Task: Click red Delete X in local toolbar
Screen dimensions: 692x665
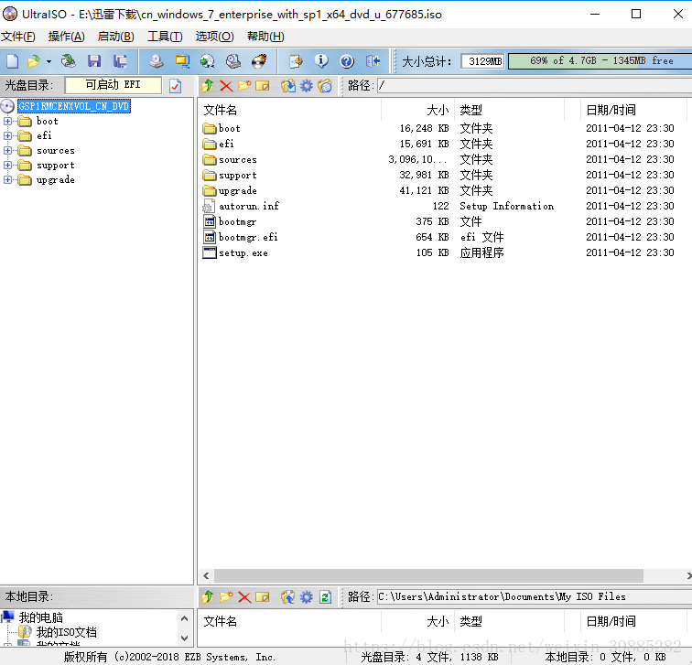Action: click(244, 596)
